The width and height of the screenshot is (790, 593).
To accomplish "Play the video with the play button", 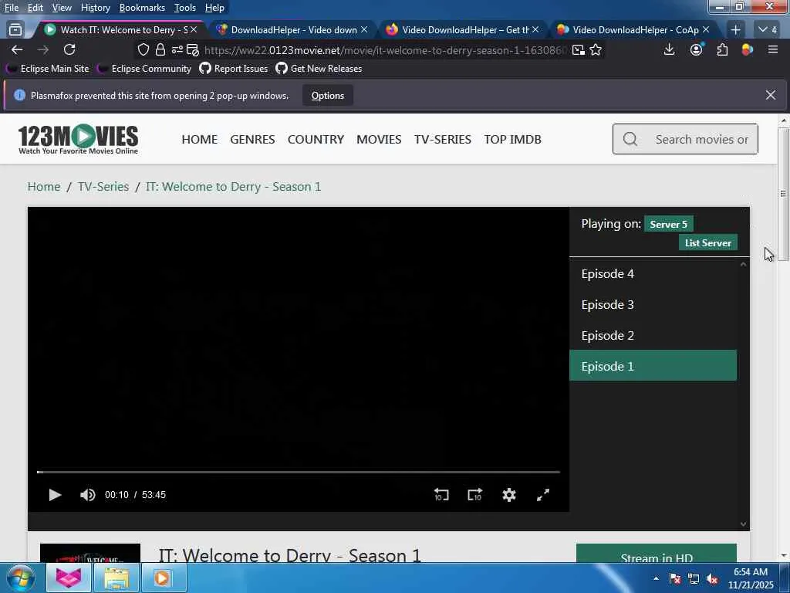I will pos(55,495).
